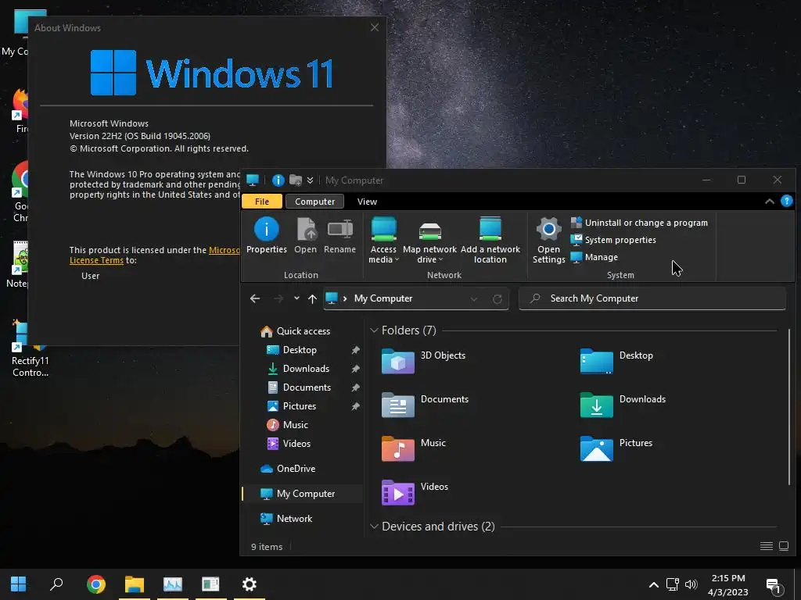Select the 3D Objects folder
Image resolution: width=801 pixels, height=600 pixels.
point(424,360)
